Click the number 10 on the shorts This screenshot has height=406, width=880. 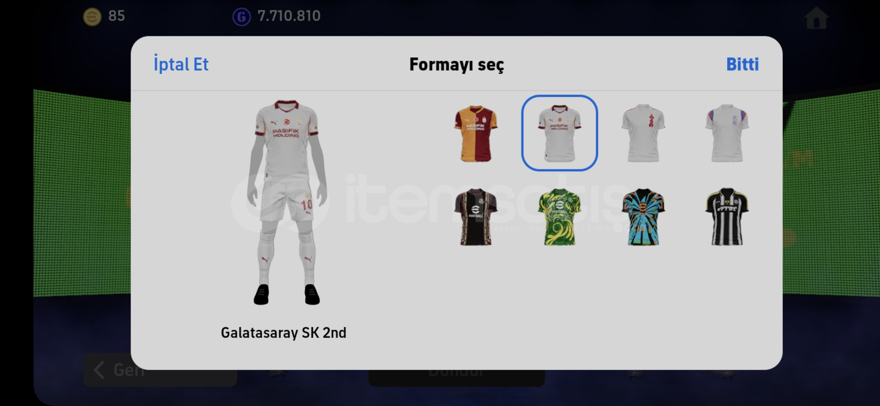coord(306,205)
